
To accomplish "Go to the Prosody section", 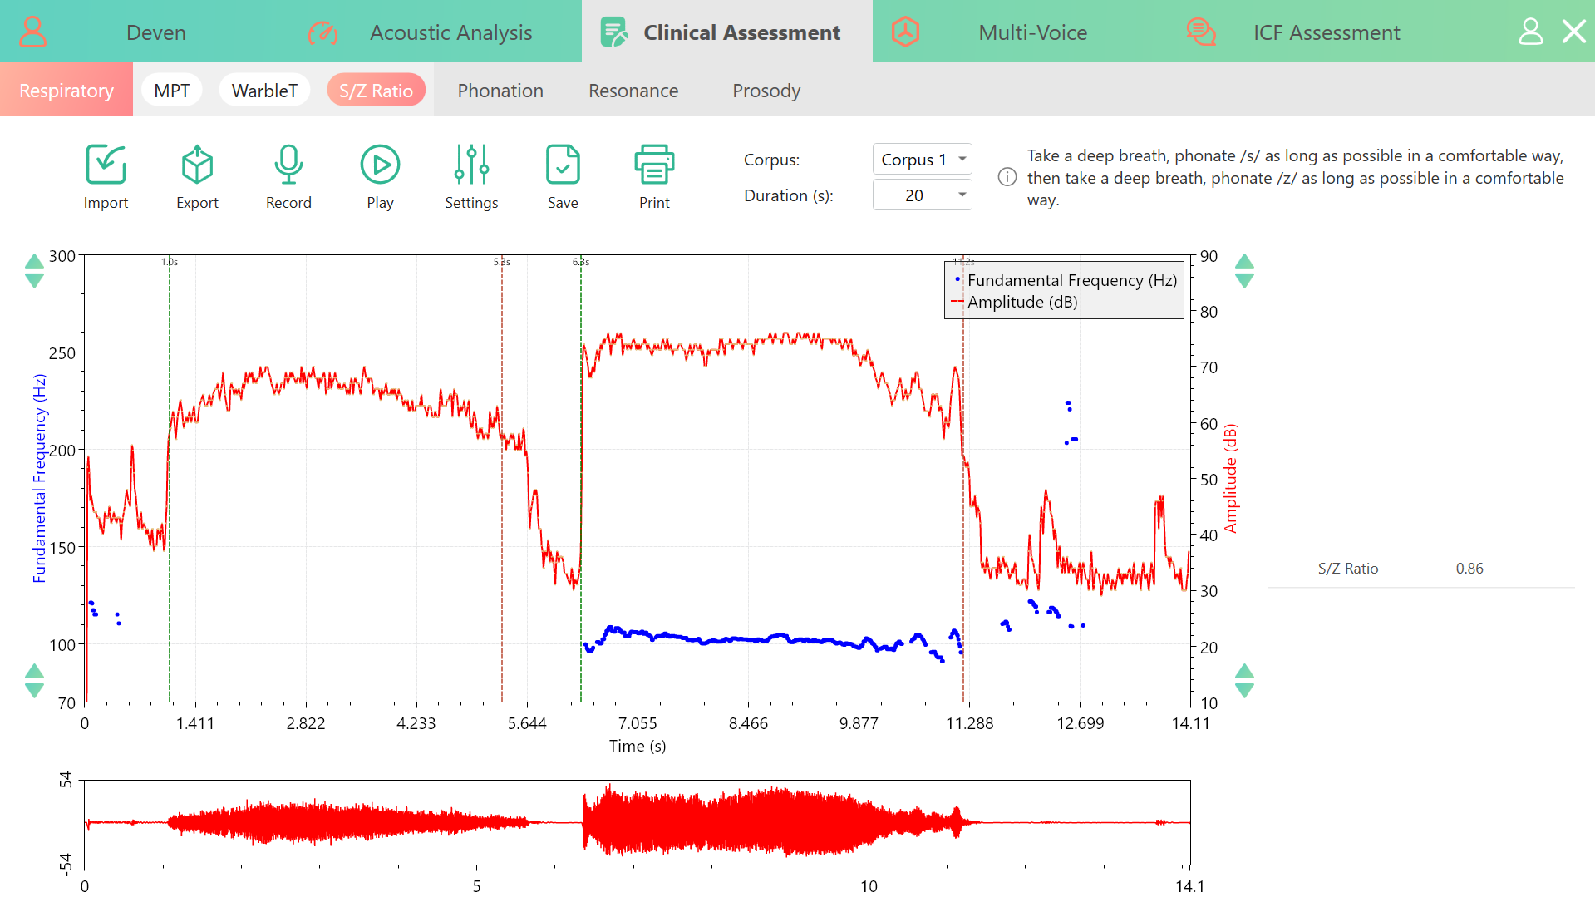I will click(766, 91).
